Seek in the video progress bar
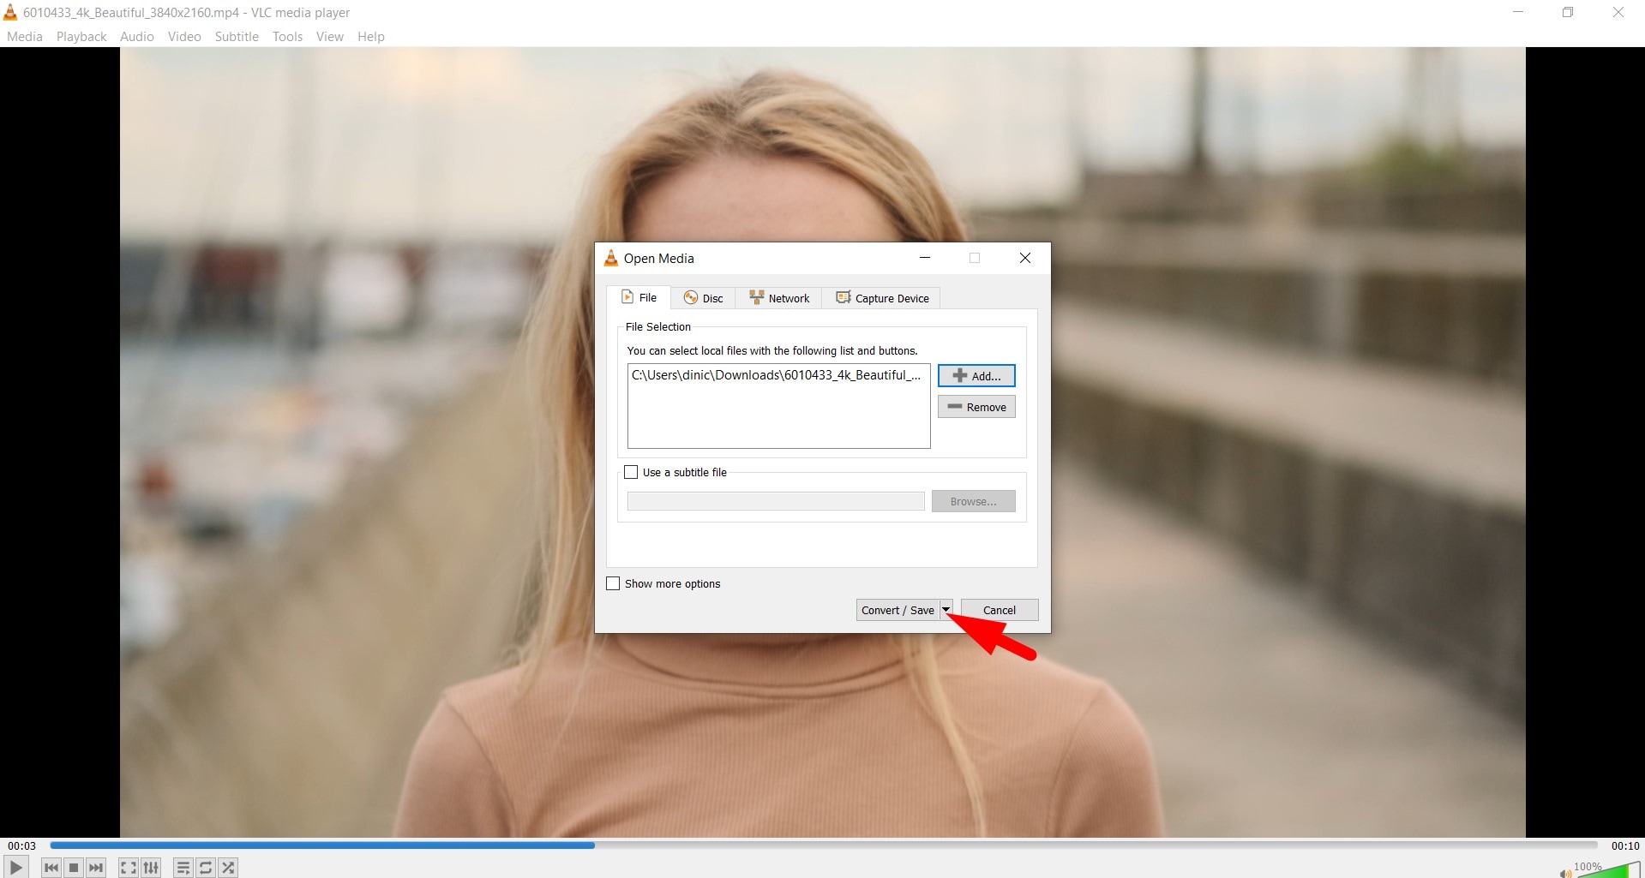The width and height of the screenshot is (1645, 878). 824,845
